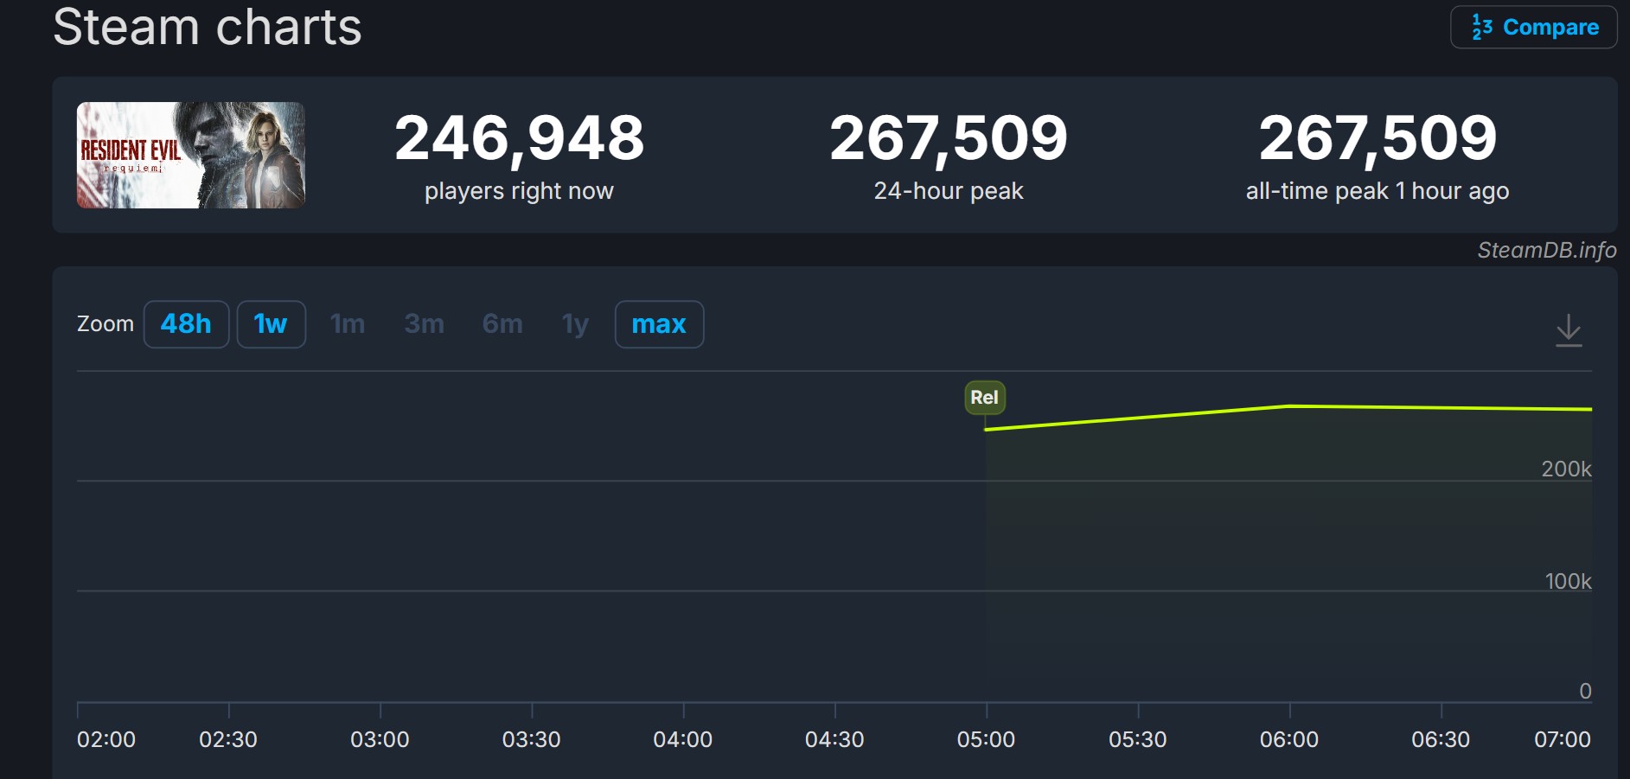Click the Steam charts heading
The image size is (1630, 779).
pyautogui.click(x=208, y=27)
